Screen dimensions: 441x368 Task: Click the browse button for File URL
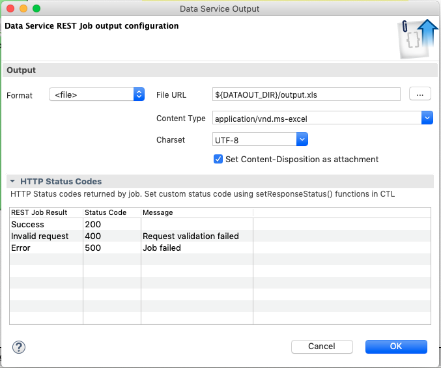coord(420,94)
